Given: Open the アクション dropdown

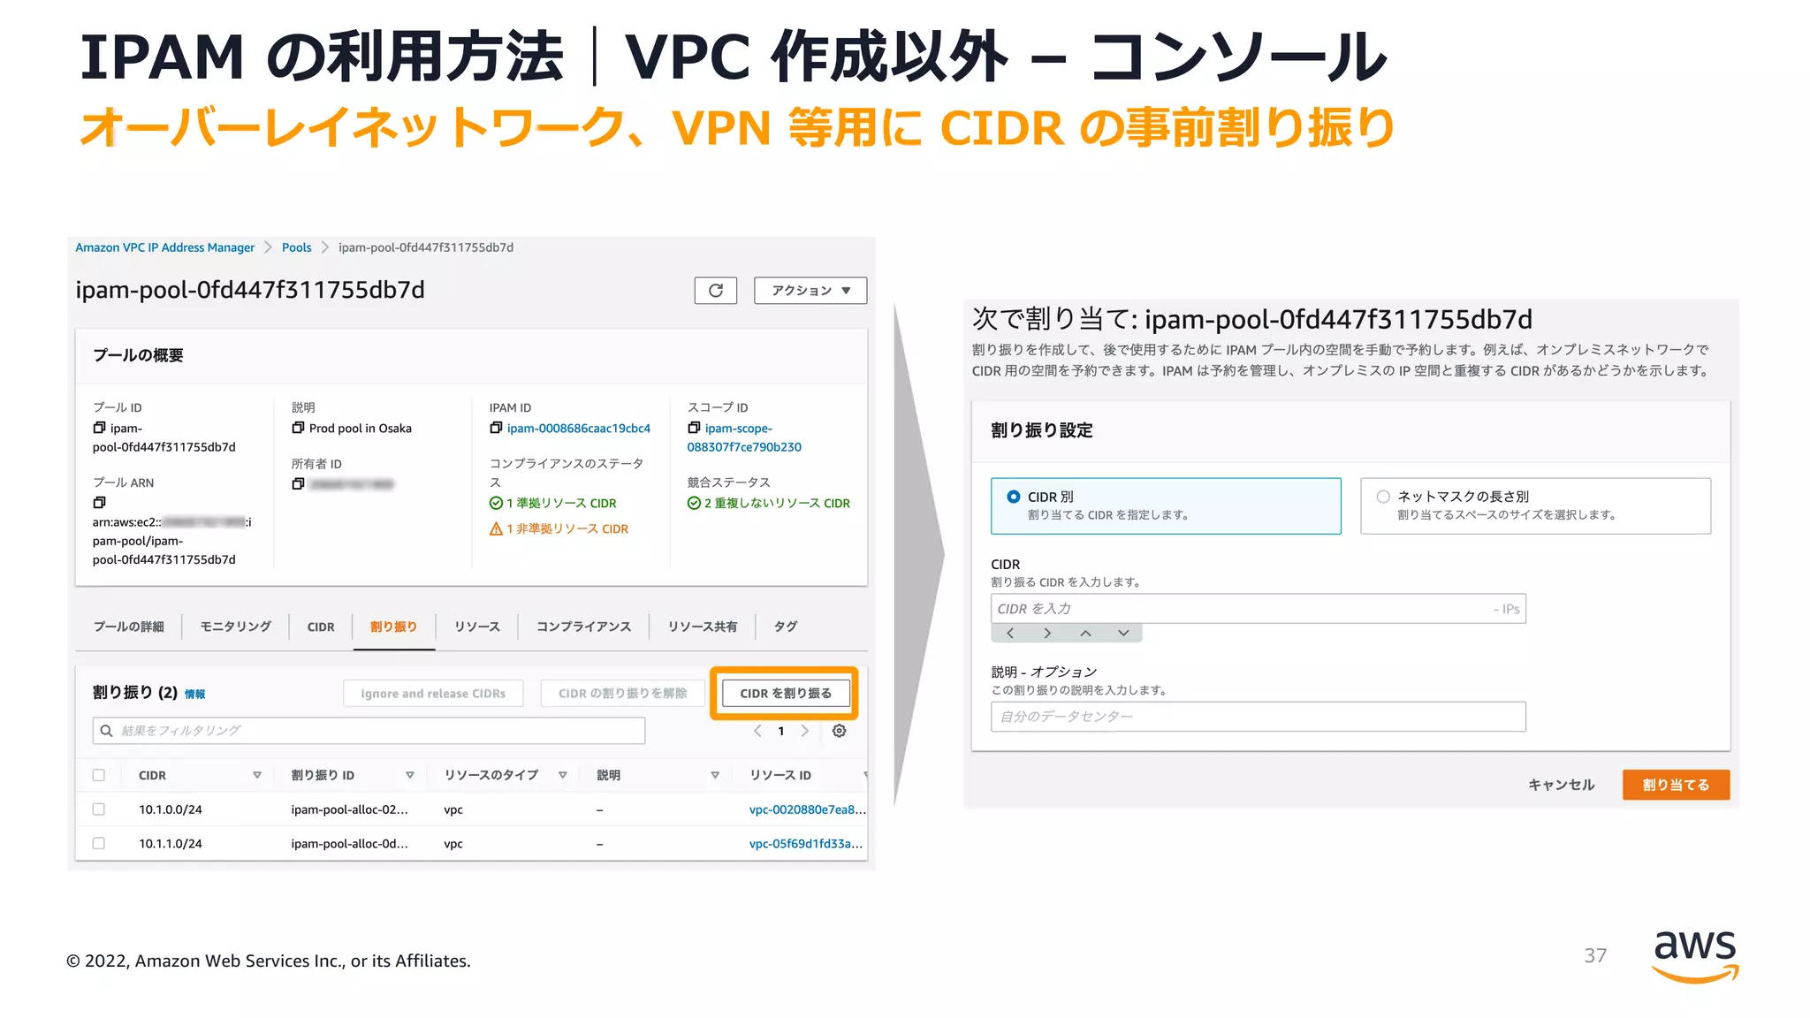Looking at the screenshot, I should point(810,290).
